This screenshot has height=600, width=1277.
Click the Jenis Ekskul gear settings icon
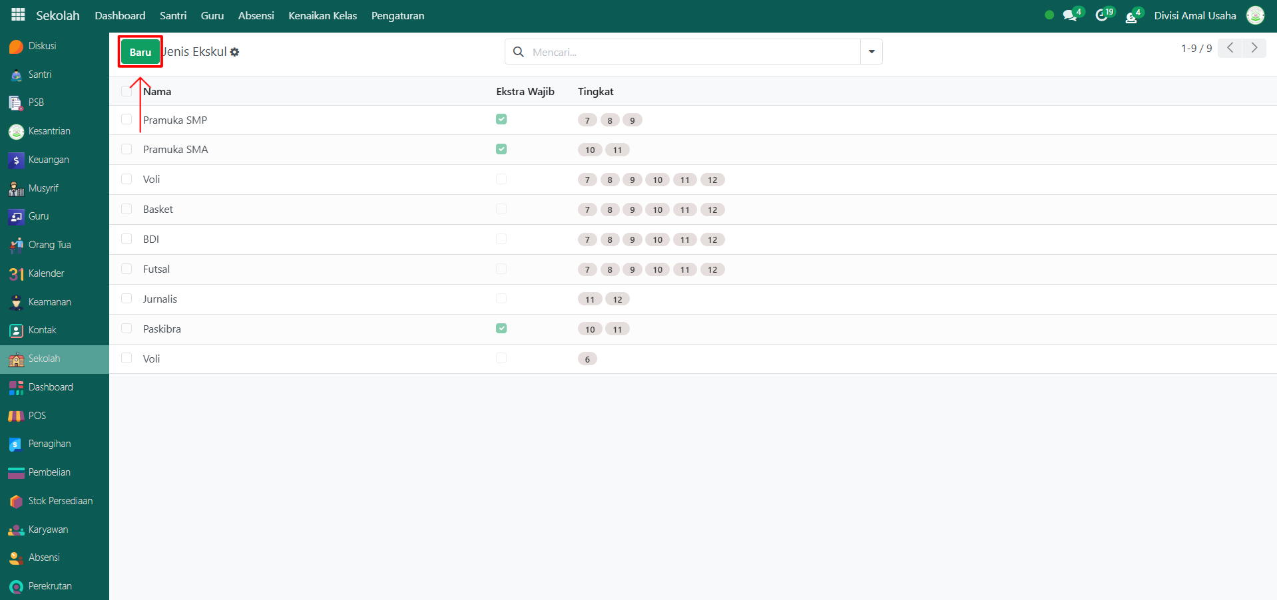tap(235, 52)
